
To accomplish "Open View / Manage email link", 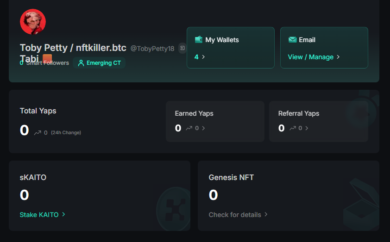I will tap(311, 57).
